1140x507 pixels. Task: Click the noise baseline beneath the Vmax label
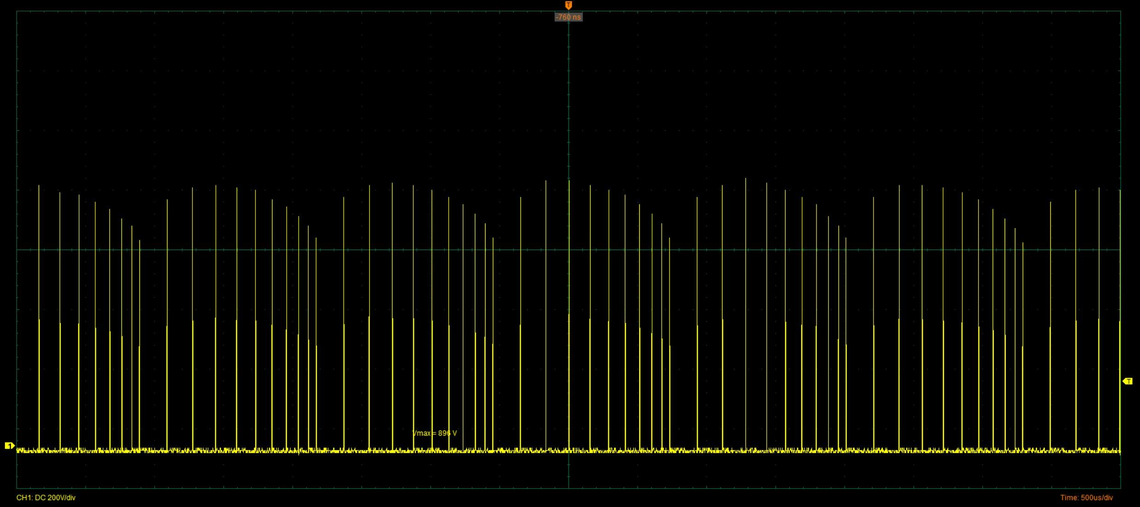tap(434, 451)
